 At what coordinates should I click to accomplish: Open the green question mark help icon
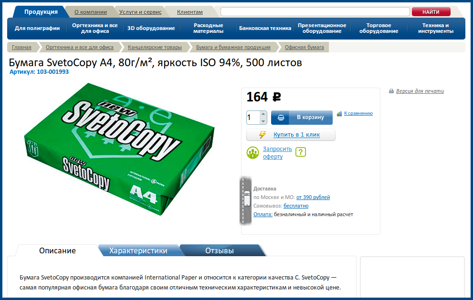click(300, 152)
